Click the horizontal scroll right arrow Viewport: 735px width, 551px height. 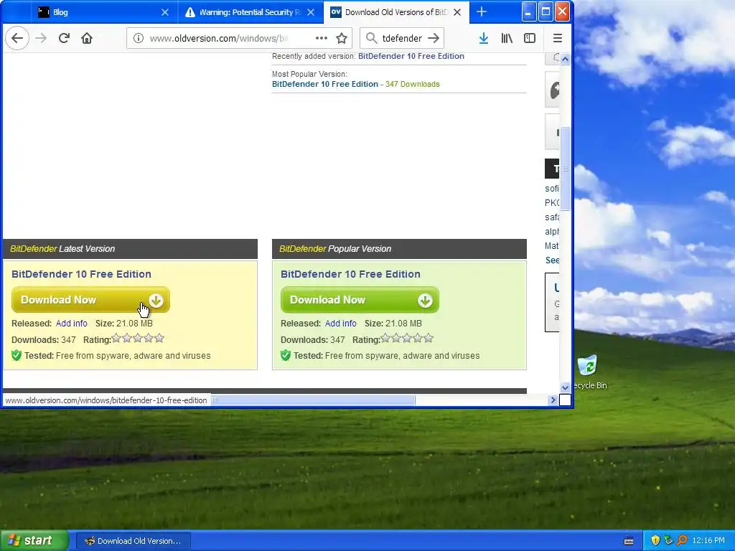[x=553, y=400]
